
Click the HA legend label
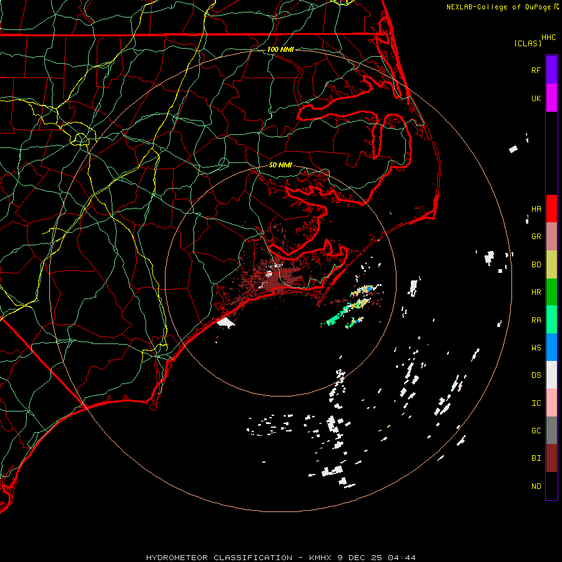click(536, 209)
